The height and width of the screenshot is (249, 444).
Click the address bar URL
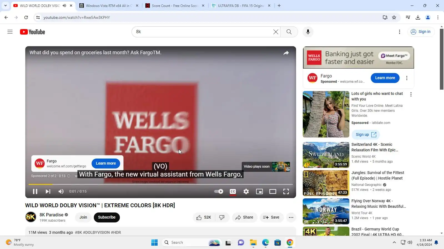77,17
